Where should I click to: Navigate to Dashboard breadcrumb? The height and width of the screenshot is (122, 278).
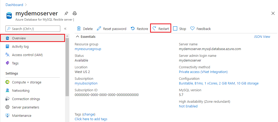click(x=14, y=5)
